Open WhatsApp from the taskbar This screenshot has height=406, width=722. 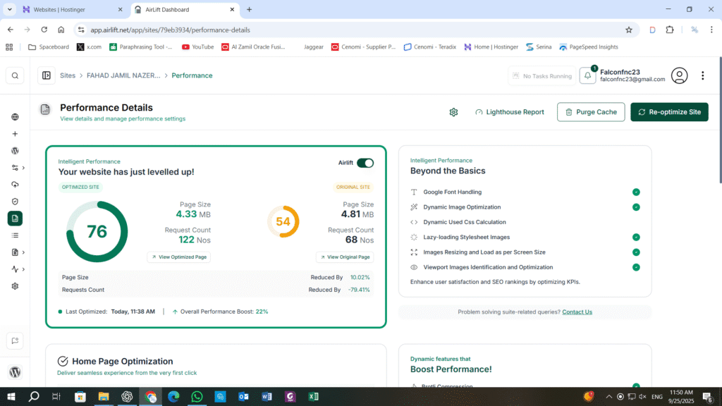197,396
